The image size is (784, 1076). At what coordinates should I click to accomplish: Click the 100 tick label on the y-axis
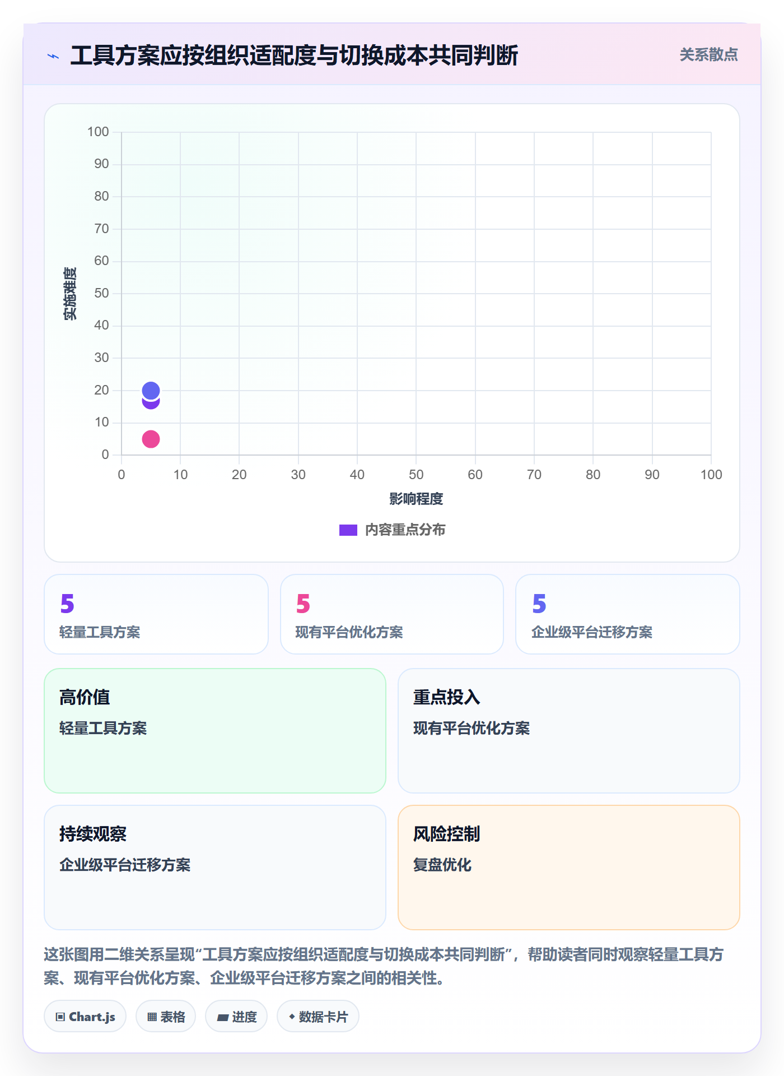click(98, 132)
